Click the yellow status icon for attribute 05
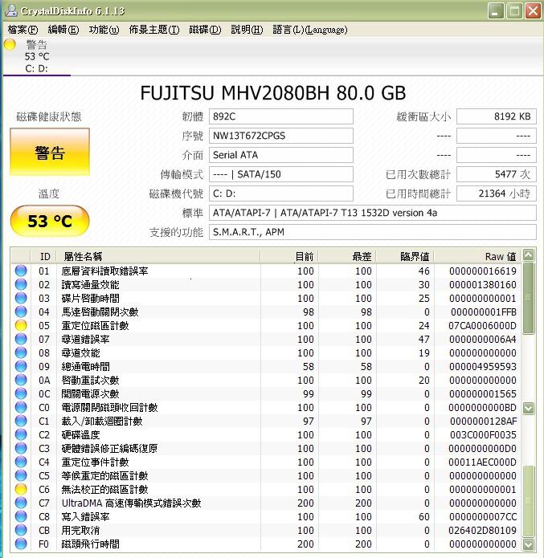 tap(21, 325)
